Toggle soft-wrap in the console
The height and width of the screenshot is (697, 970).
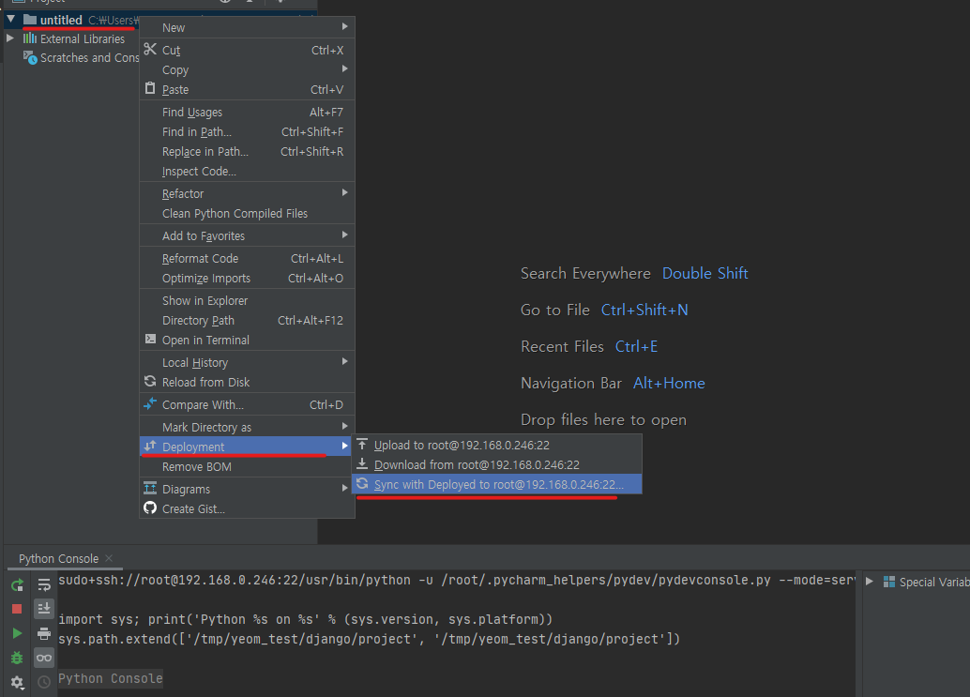43,584
